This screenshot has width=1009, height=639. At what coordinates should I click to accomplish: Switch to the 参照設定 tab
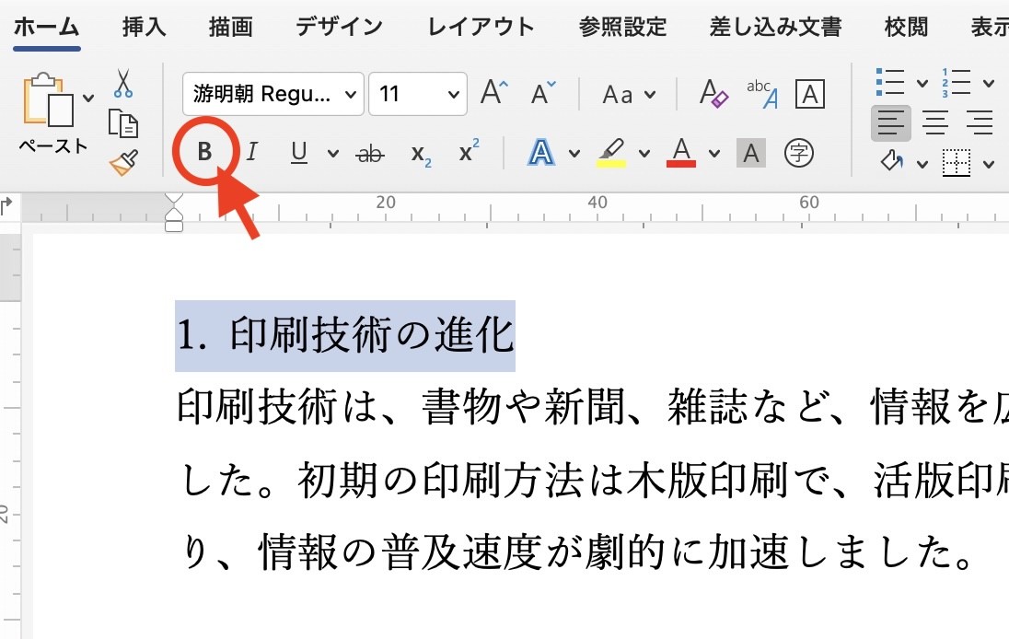point(622,27)
